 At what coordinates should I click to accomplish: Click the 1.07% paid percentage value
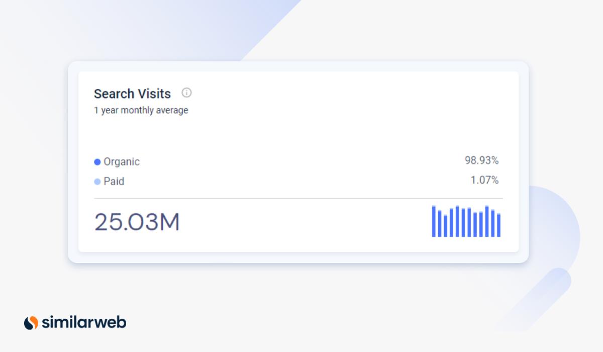point(484,180)
